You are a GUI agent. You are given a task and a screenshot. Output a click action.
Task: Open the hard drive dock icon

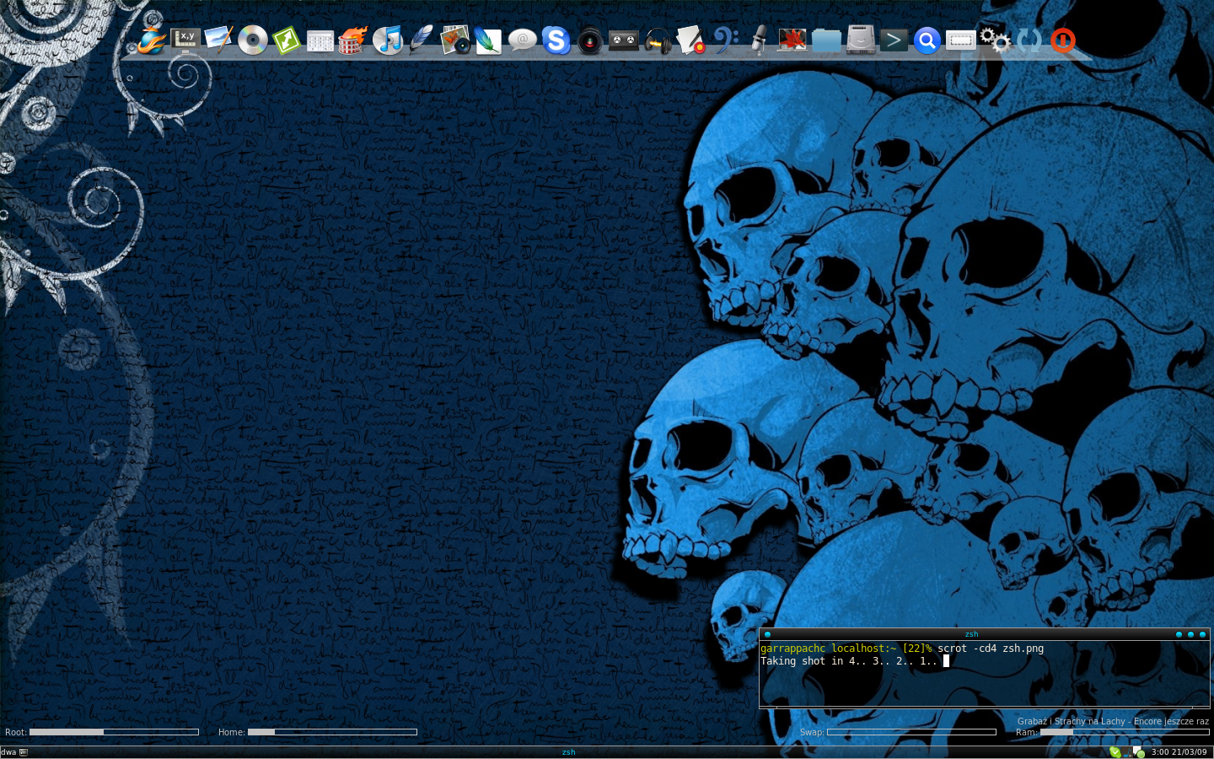click(x=861, y=40)
